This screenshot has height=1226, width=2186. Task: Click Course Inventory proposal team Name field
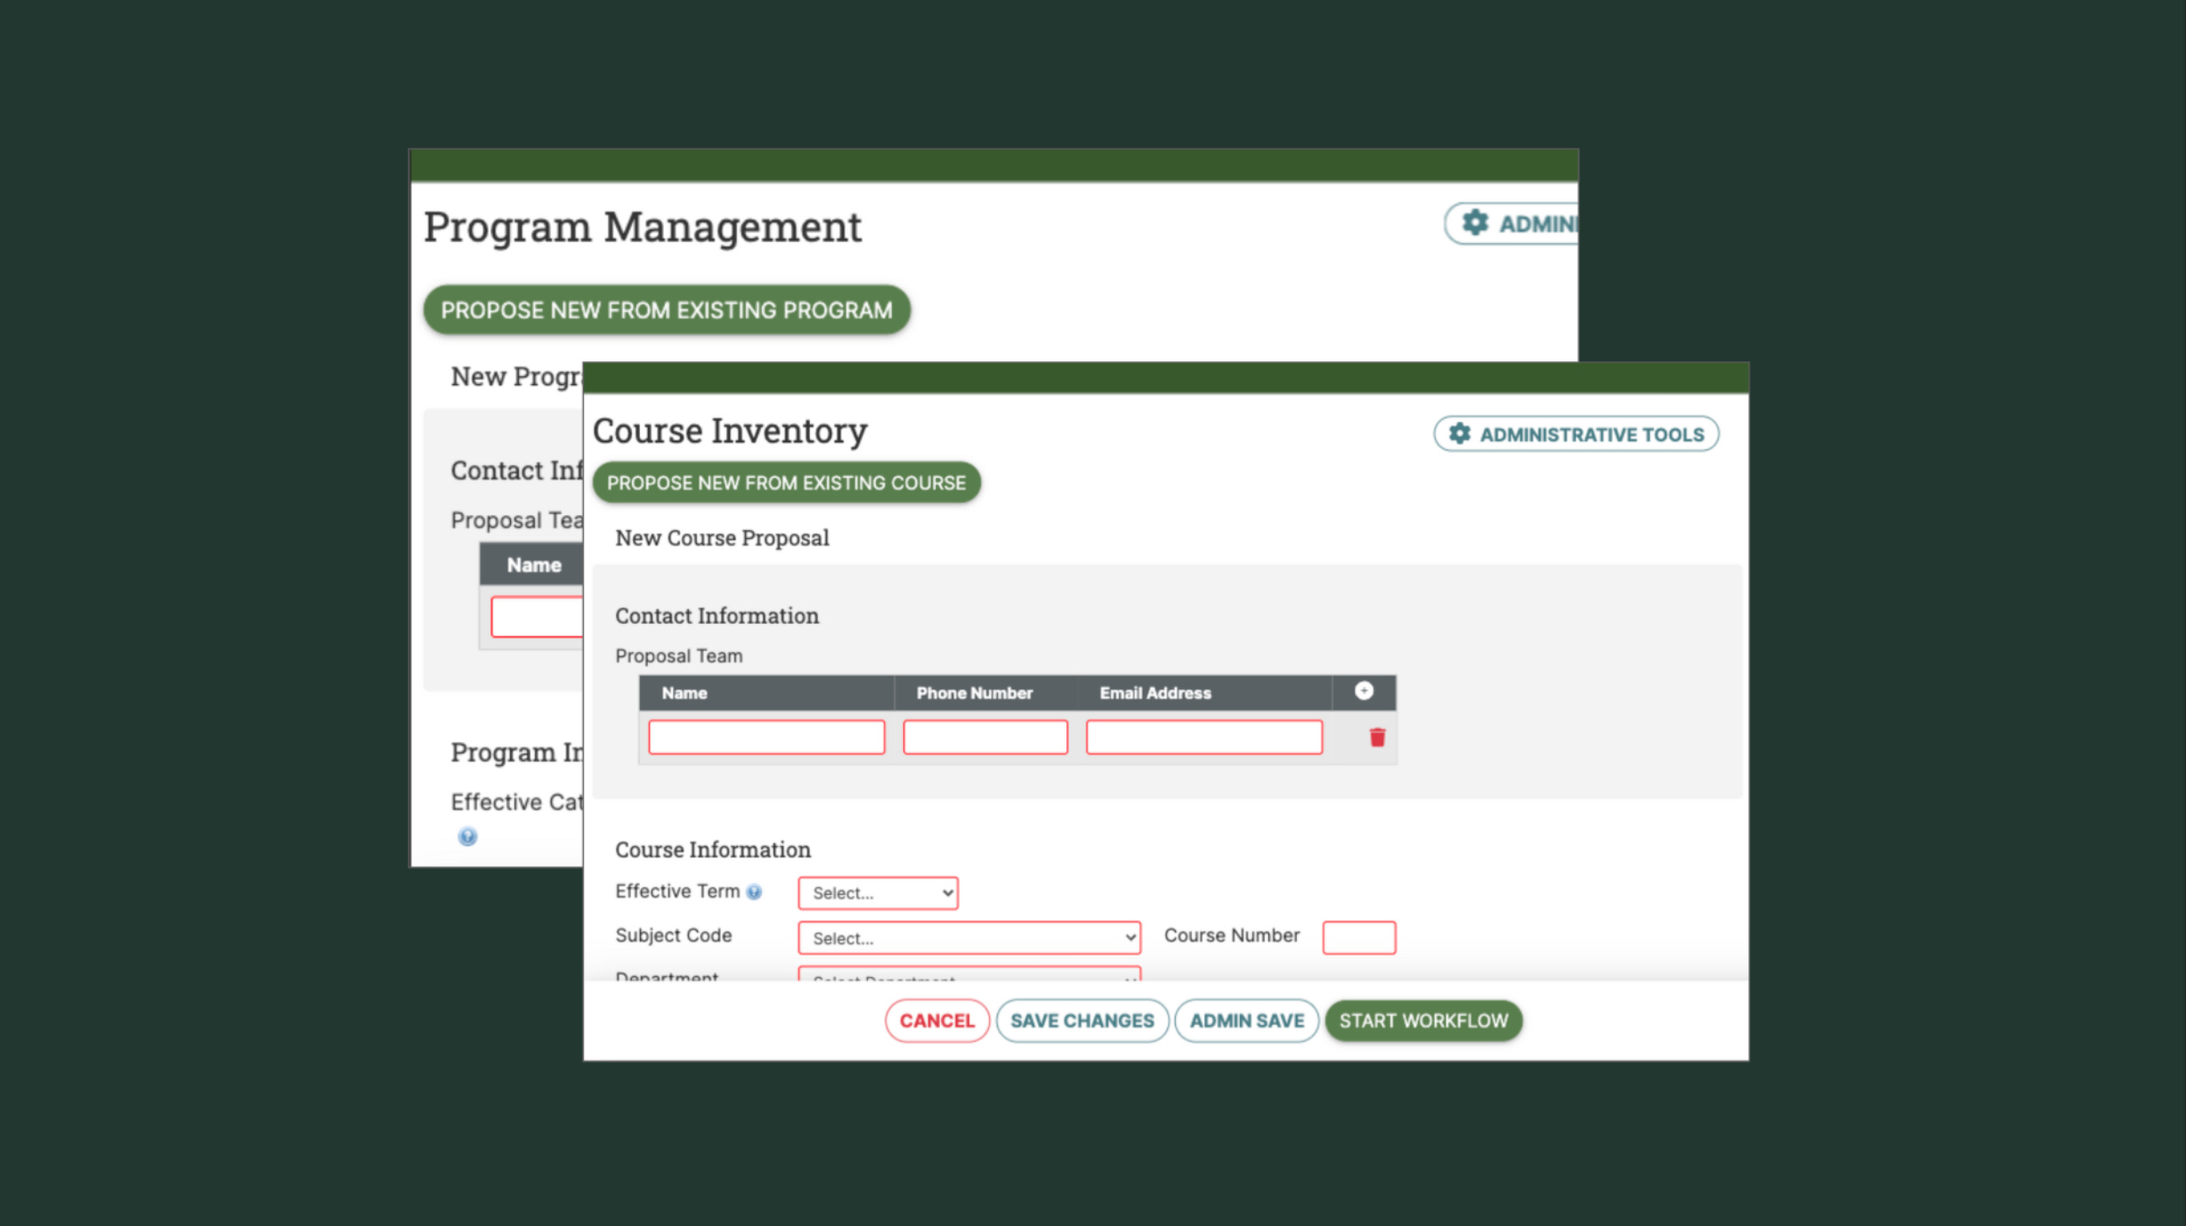[x=766, y=737]
